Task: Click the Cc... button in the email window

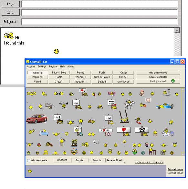Action: click(11, 12)
